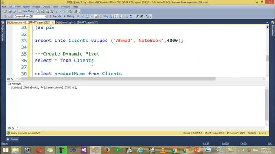
Task: Open the Properties side panel
Action: coord(272,29)
